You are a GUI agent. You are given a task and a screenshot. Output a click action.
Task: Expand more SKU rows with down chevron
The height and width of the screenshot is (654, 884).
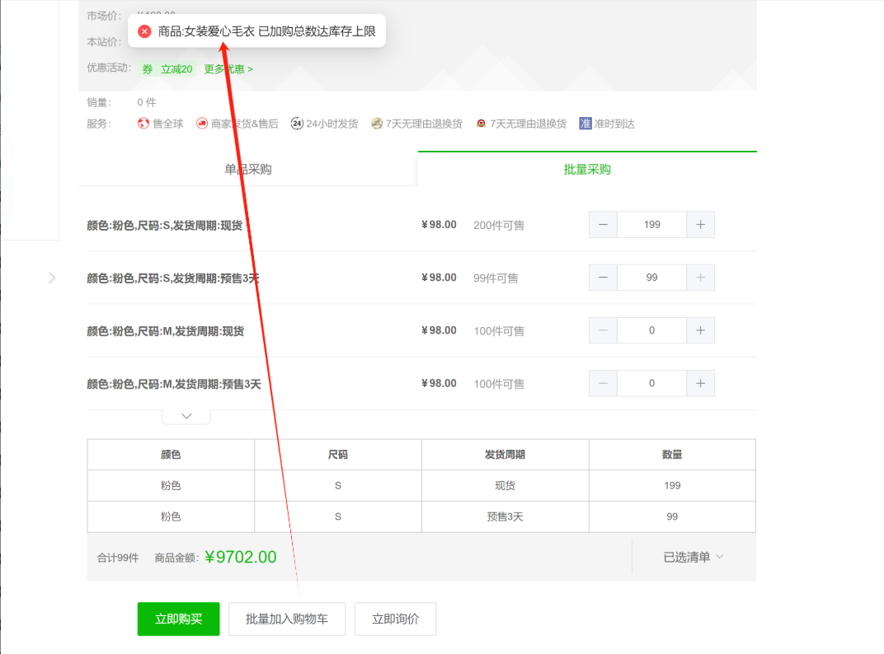[x=186, y=416]
